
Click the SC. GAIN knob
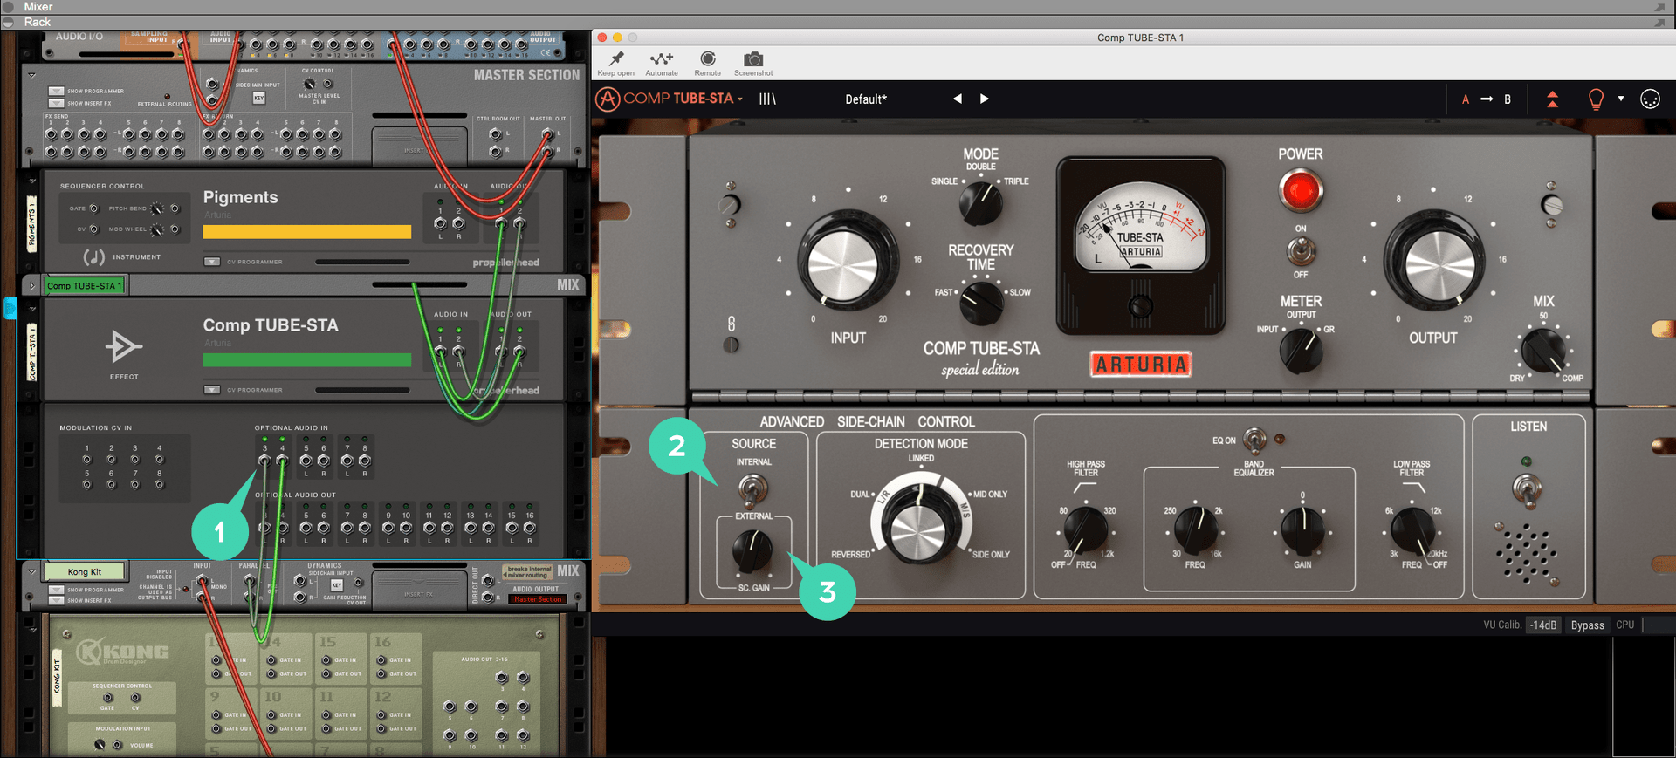[x=752, y=550]
